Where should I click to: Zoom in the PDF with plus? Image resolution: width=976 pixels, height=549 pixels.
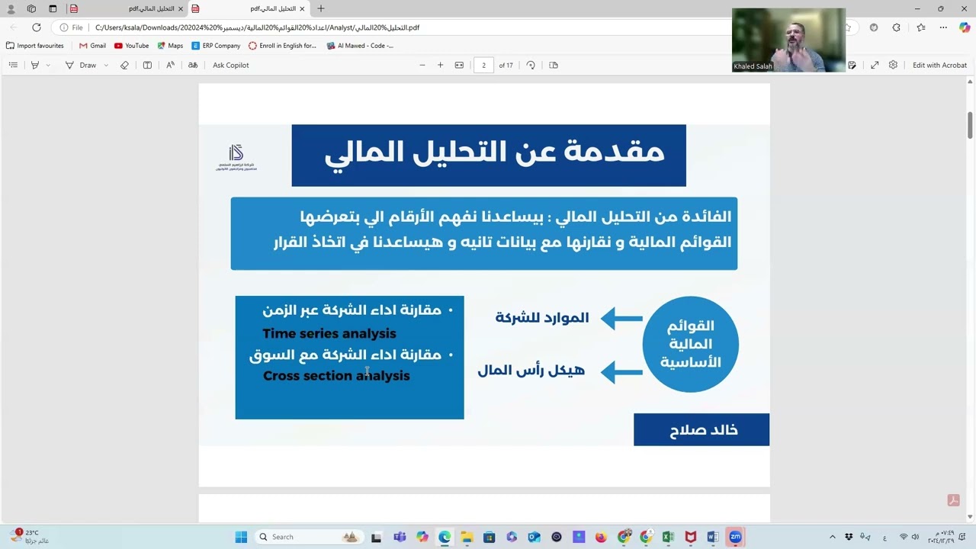[x=440, y=65]
